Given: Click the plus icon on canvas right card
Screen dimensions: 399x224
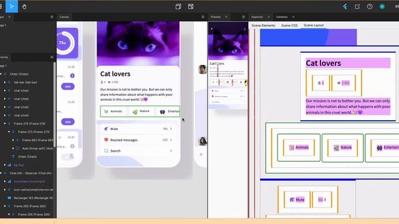Looking at the screenshot, I should coord(201,154).
